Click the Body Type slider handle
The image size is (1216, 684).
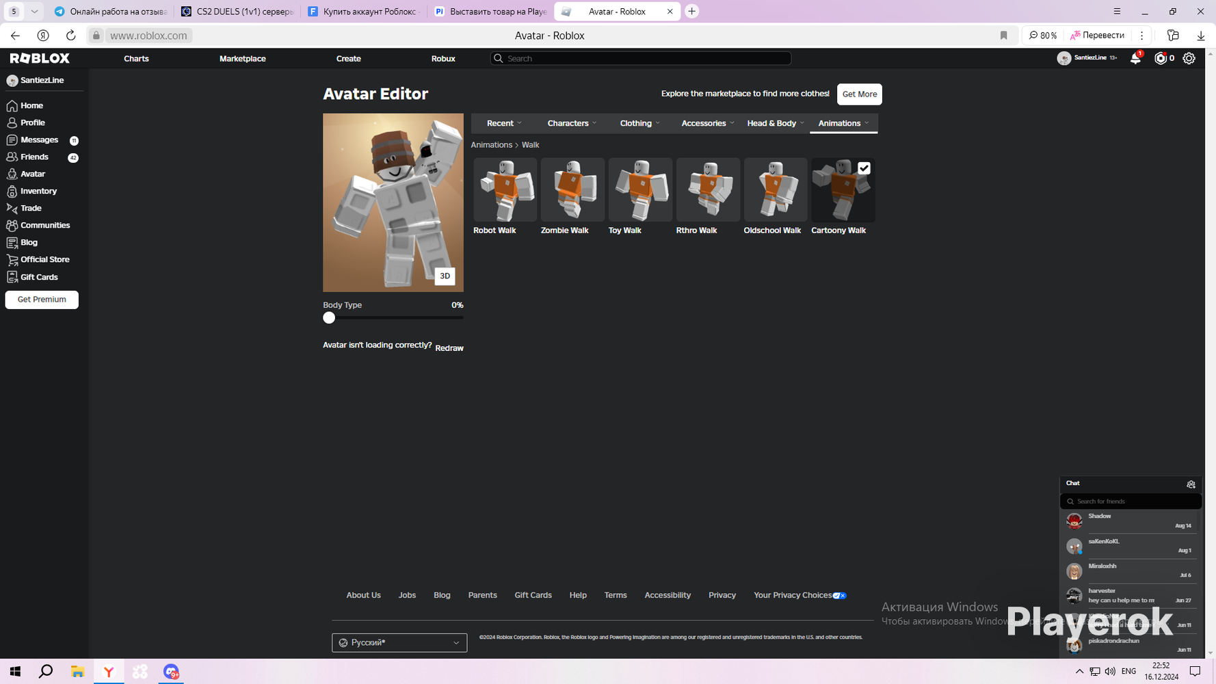click(x=329, y=317)
